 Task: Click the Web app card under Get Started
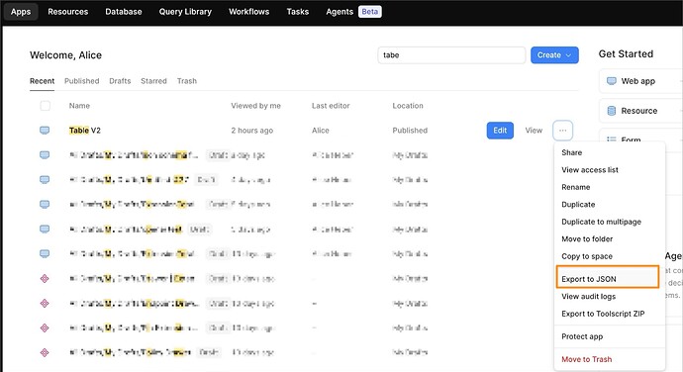pyautogui.click(x=640, y=81)
